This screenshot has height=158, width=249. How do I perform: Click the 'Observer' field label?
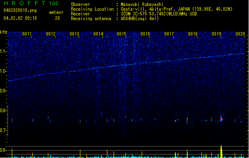(x=80, y=4)
